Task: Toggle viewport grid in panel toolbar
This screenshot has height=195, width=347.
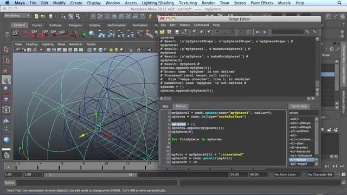Action: [48, 50]
